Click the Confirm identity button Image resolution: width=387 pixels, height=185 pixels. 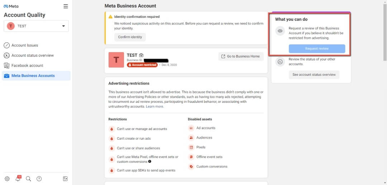click(x=130, y=37)
